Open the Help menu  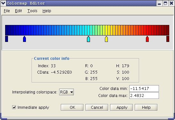click(47, 11)
